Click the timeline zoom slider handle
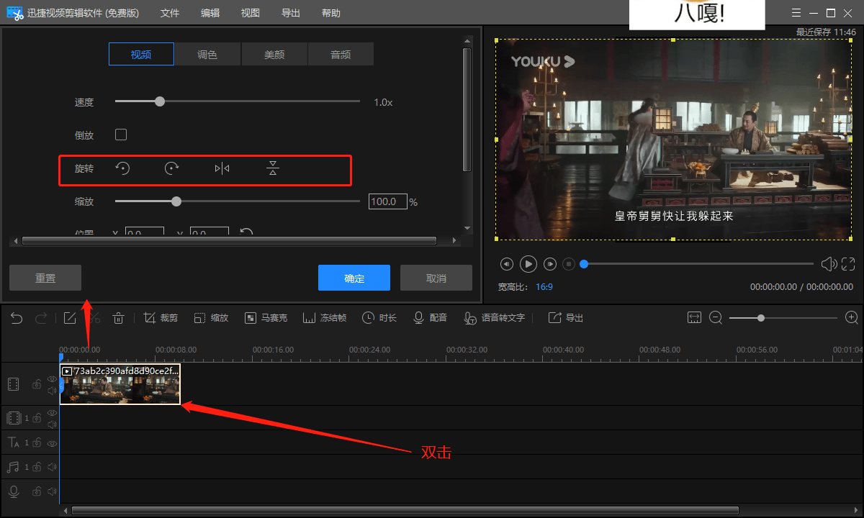The height and width of the screenshot is (518, 864). click(760, 317)
